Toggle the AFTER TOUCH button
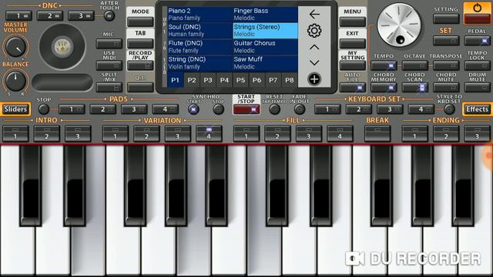The image size is (493, 277). (x=109, y=15)
